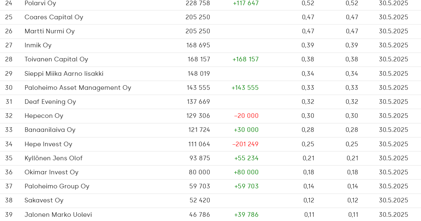This screenshot has width=421, height=221.
Task: Select the +168 157 change figure
Action: 245,59
